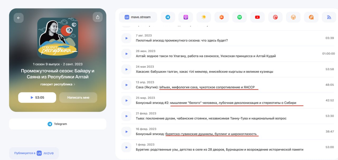Open the podcast in Podcast Addict

[311, 17]
